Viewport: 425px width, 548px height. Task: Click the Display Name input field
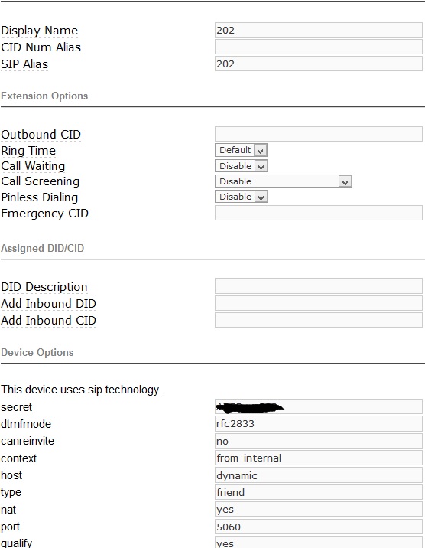point(319,30)
